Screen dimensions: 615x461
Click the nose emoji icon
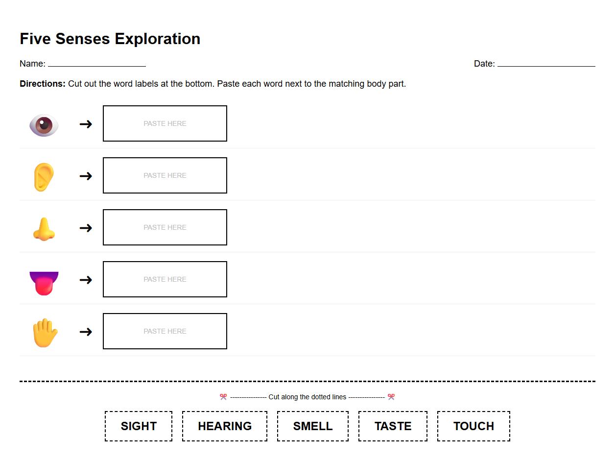click(43, 227)
